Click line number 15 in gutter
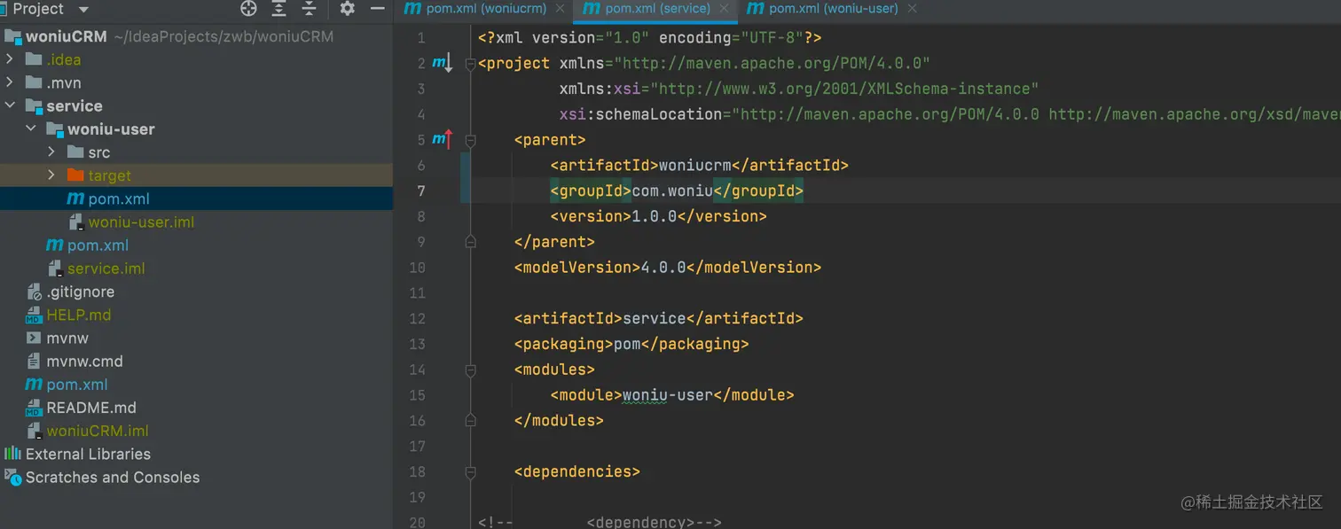The image size is (1341, 529). [417, 395]
